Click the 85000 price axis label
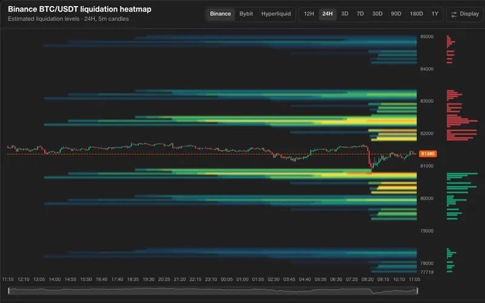Viewport: 485px width, 303px height. (x=427, y=36)
